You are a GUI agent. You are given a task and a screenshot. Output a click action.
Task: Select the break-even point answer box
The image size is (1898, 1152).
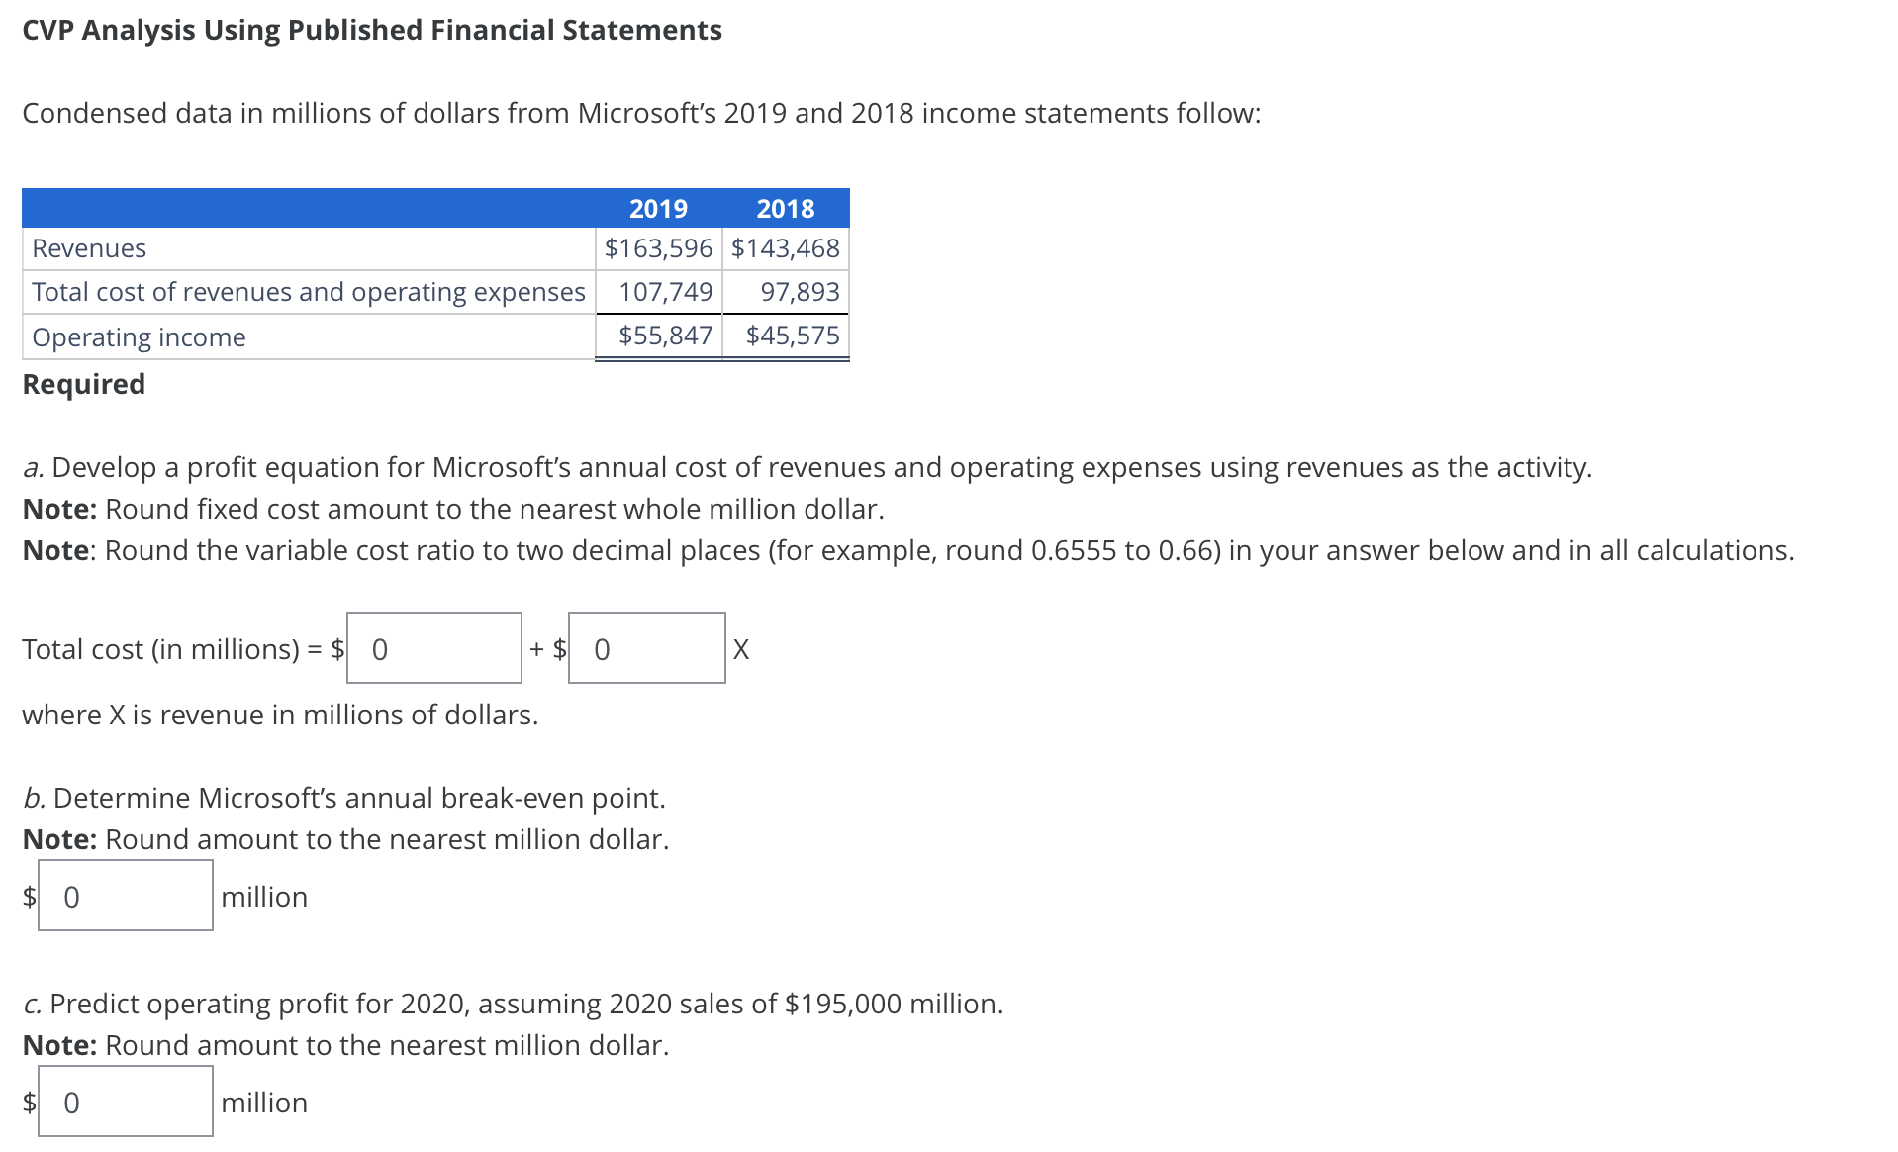(125, 897)
